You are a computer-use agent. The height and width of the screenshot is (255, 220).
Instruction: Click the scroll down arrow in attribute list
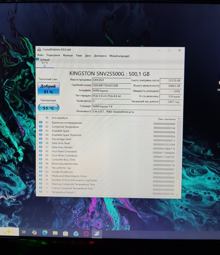point(177,195)
